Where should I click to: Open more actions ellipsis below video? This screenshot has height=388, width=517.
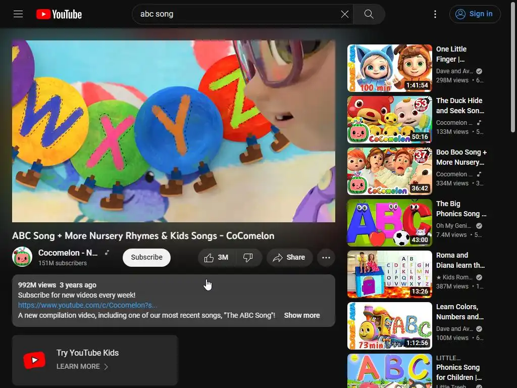tap(326, 257)
